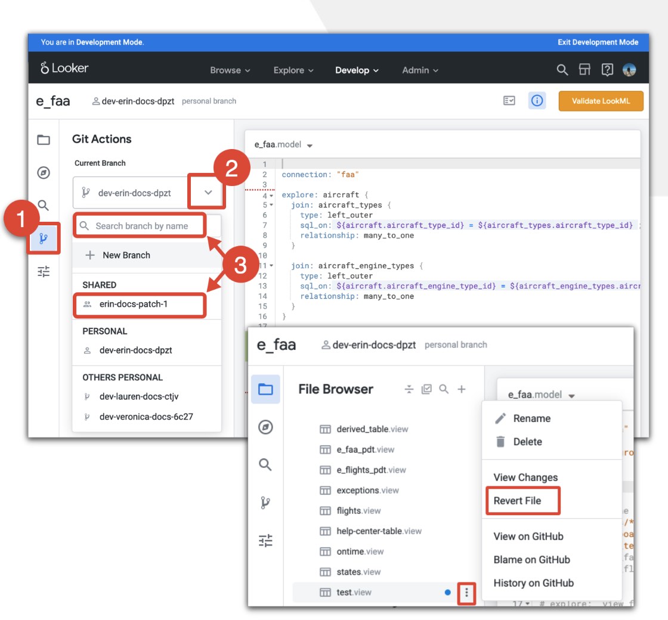
Task: Click the bulk edit checkbox icon in File Browser header
Action: coord(426,389)
